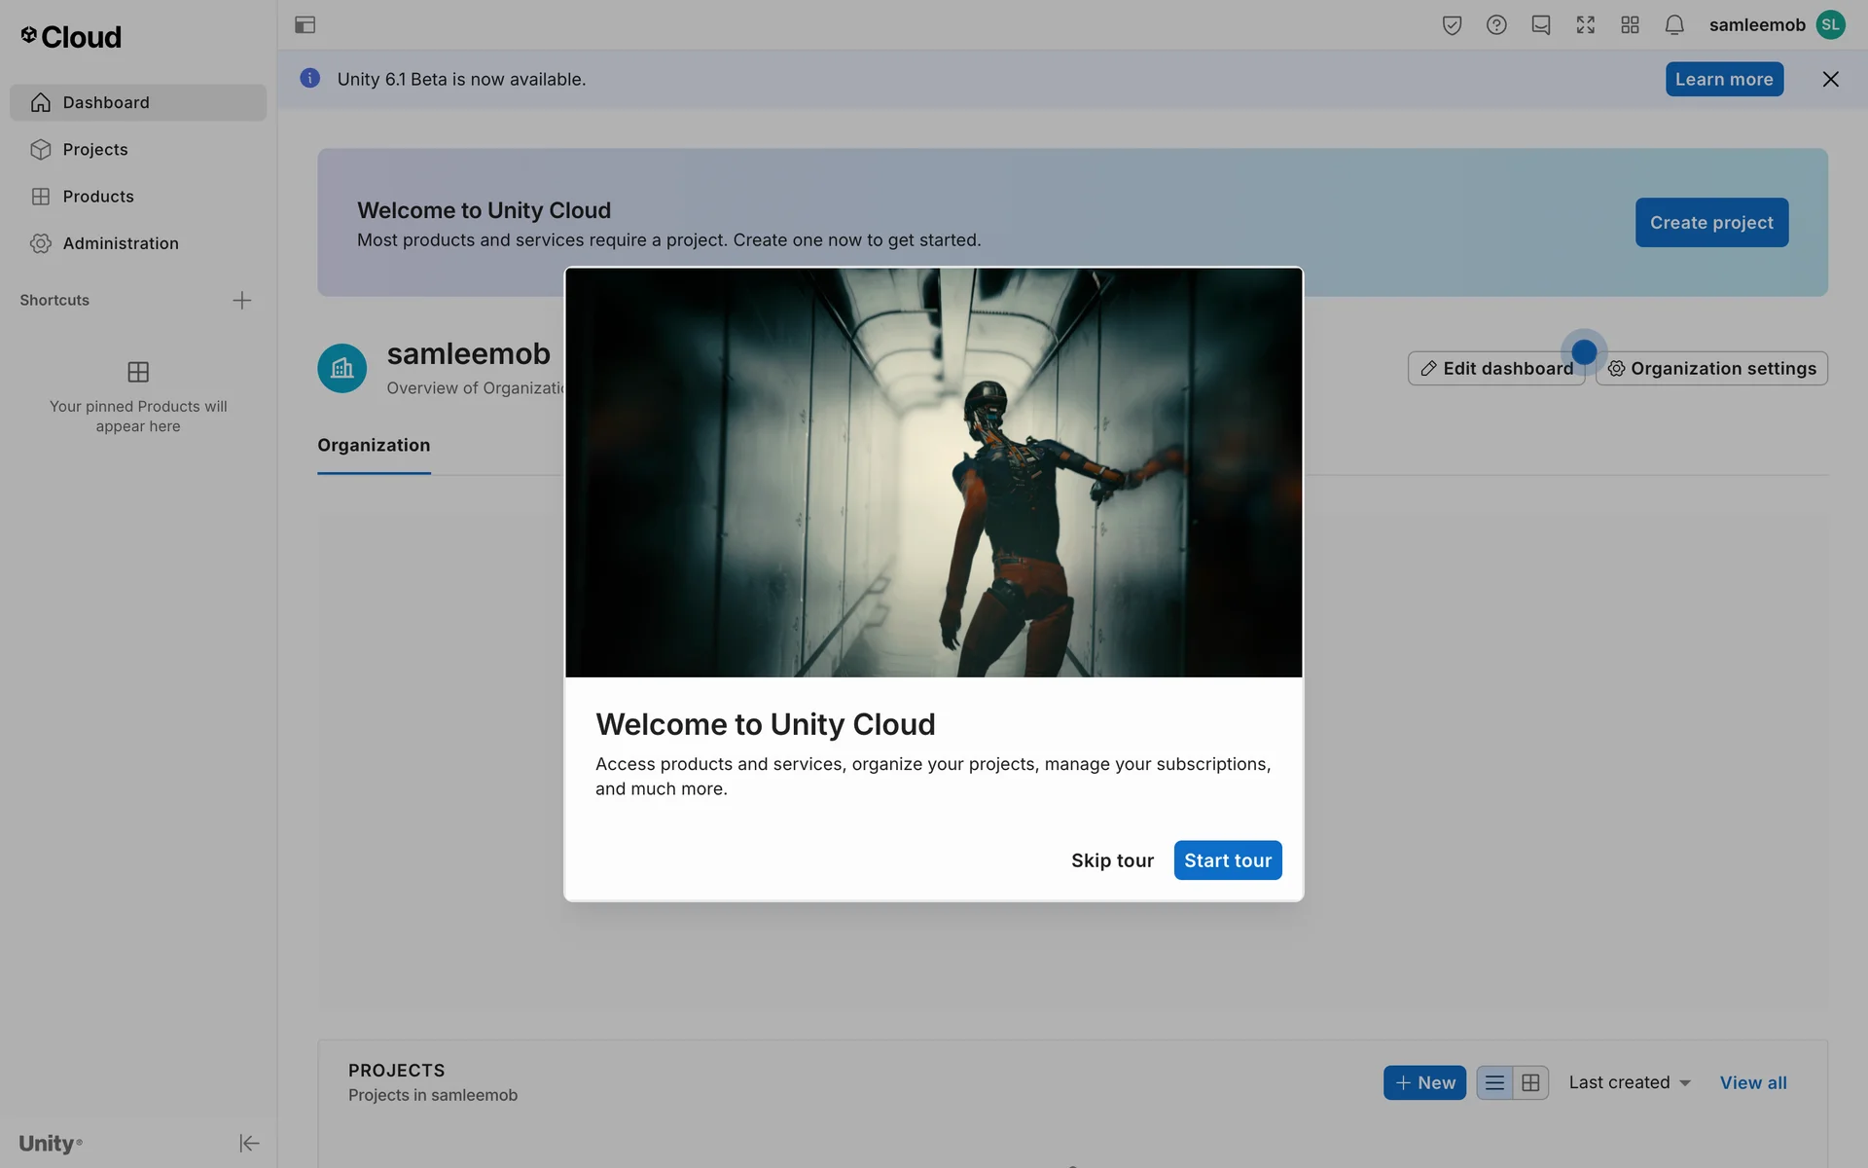Dismiss the Unity 6.1 Beta banner
This screenshot has height=1168, width=1868.
click(1830, 79)
